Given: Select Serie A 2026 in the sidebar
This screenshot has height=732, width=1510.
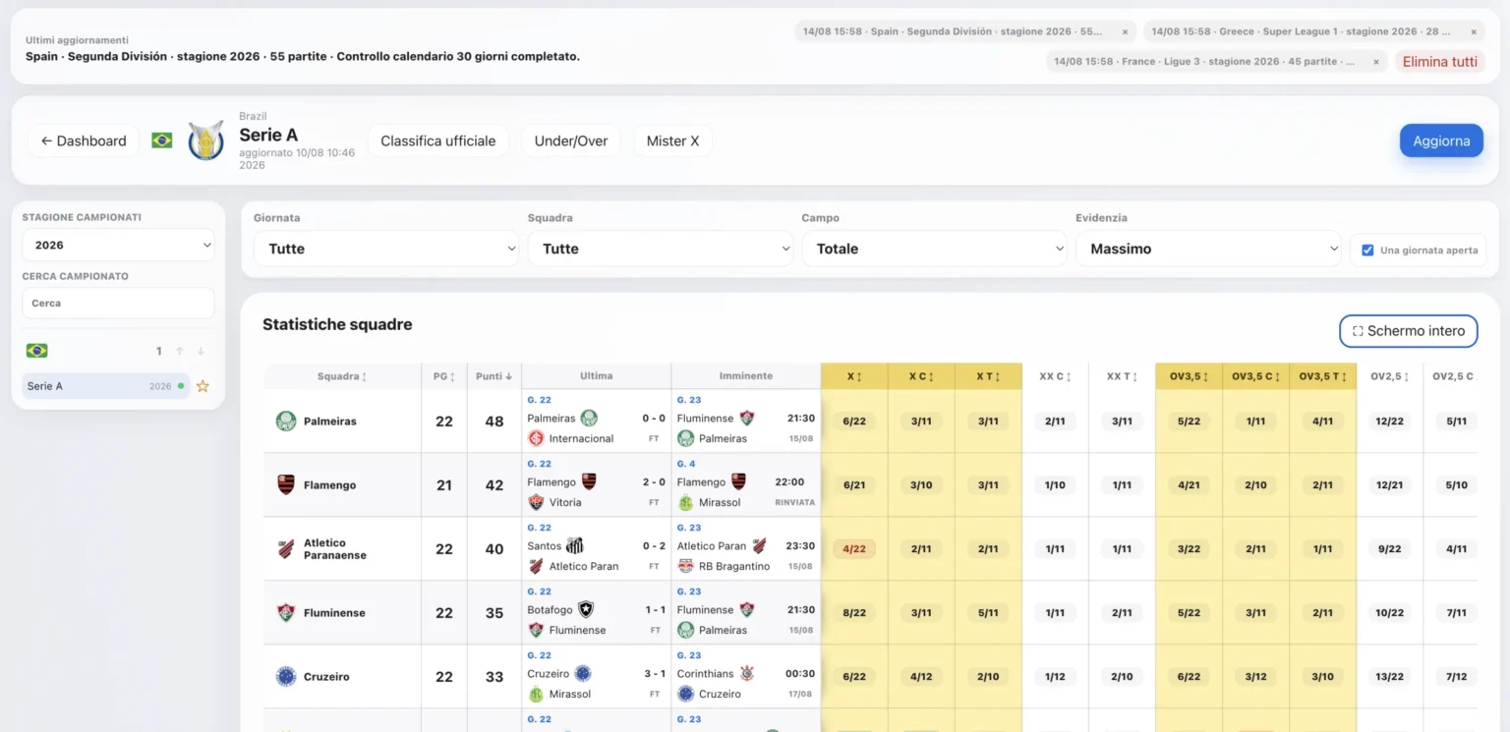Looking at the screenshot, I should point(106,386).
